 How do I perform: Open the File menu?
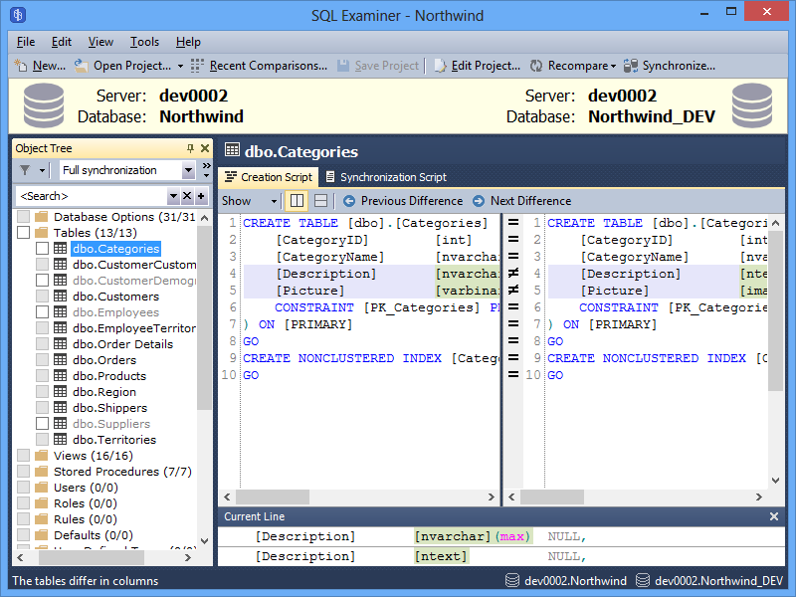coord(26,42)
